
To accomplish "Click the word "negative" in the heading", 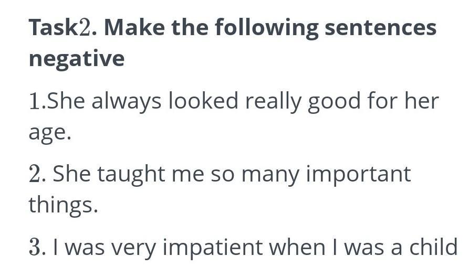I will [x=77, y=59].
